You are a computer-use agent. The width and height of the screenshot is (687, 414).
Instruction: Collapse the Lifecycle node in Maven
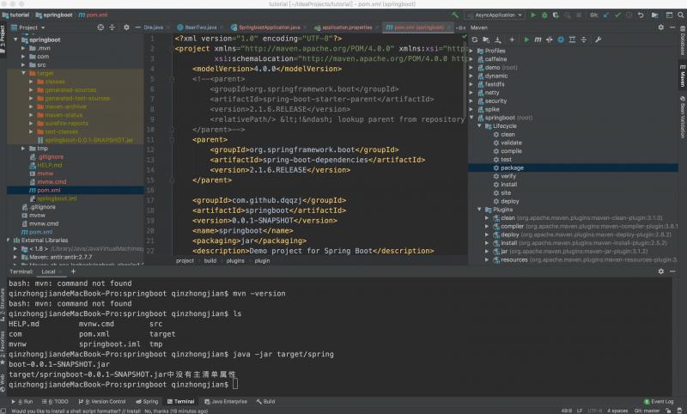(481, 125)
